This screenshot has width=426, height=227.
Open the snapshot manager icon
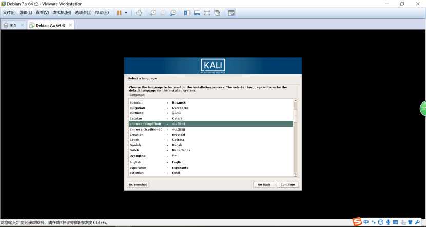click(173, 13)
